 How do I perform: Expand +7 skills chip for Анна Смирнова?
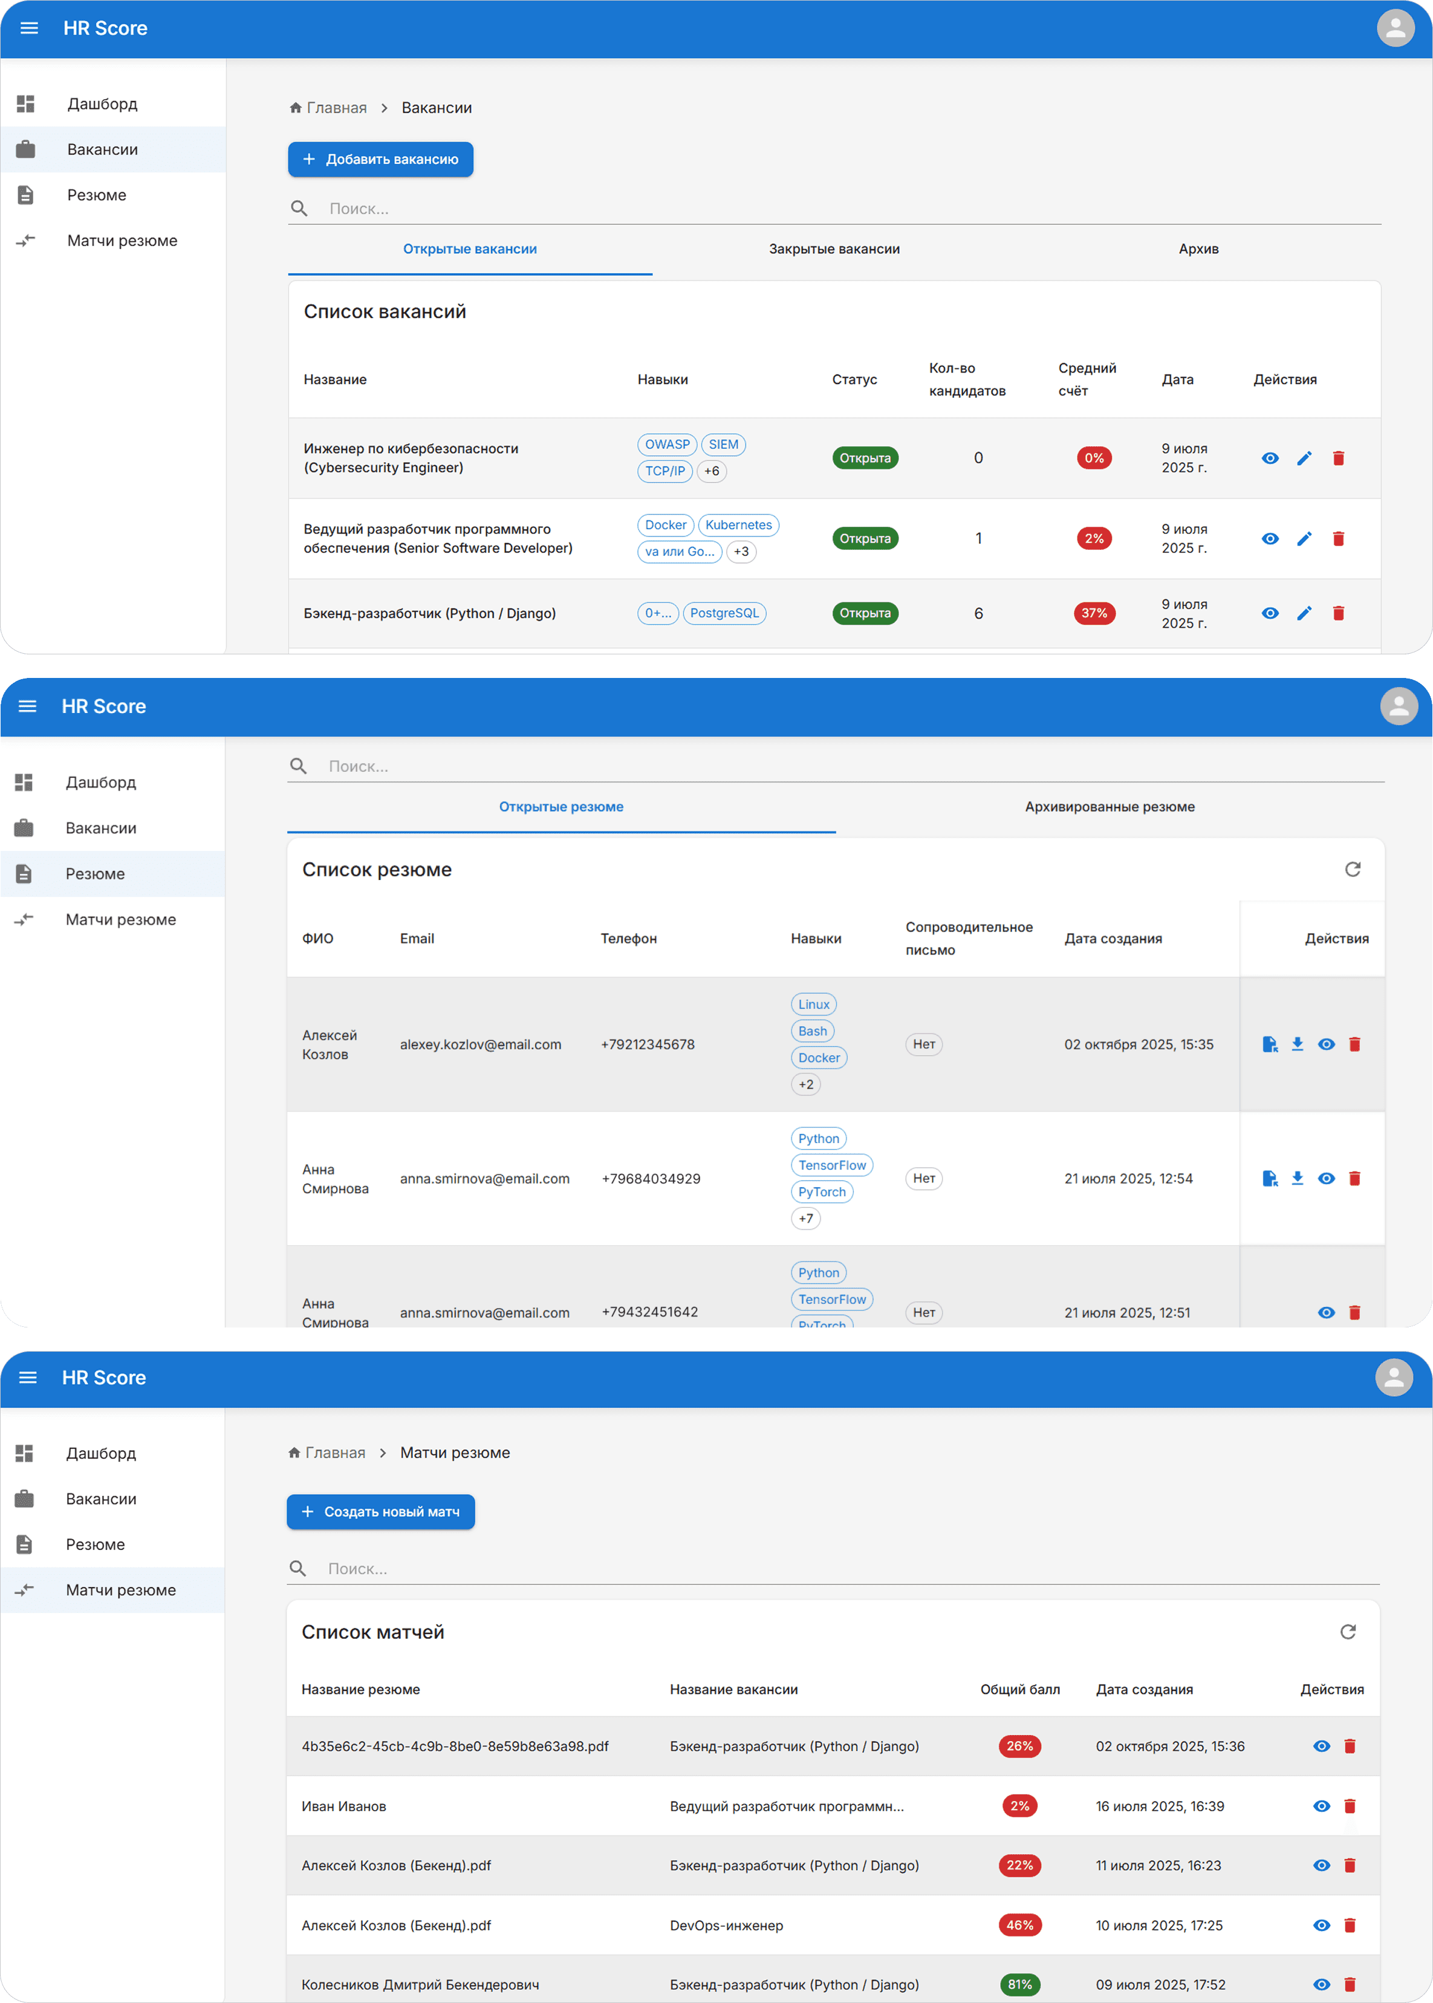click(805, 1219)
